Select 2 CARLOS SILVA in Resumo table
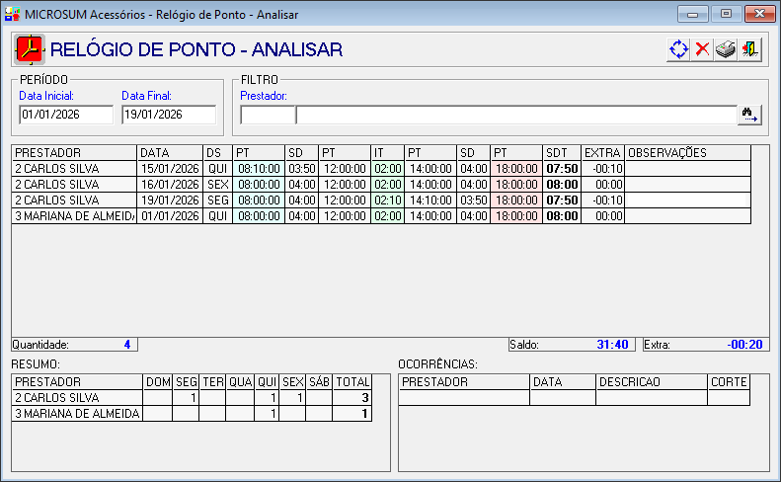 click(x=77, y=398)
